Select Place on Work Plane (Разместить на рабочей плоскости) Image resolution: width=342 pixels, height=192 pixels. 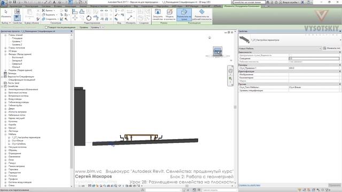(x=202, y=14)
